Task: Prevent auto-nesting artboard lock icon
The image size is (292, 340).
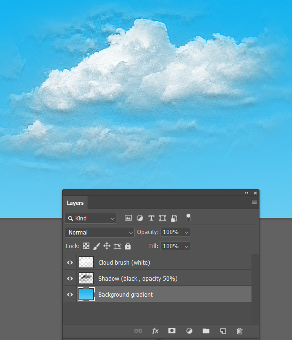Action: click(117, 246)
